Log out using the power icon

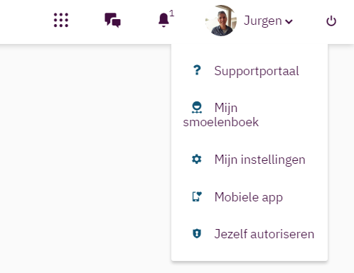coord(331,21)
